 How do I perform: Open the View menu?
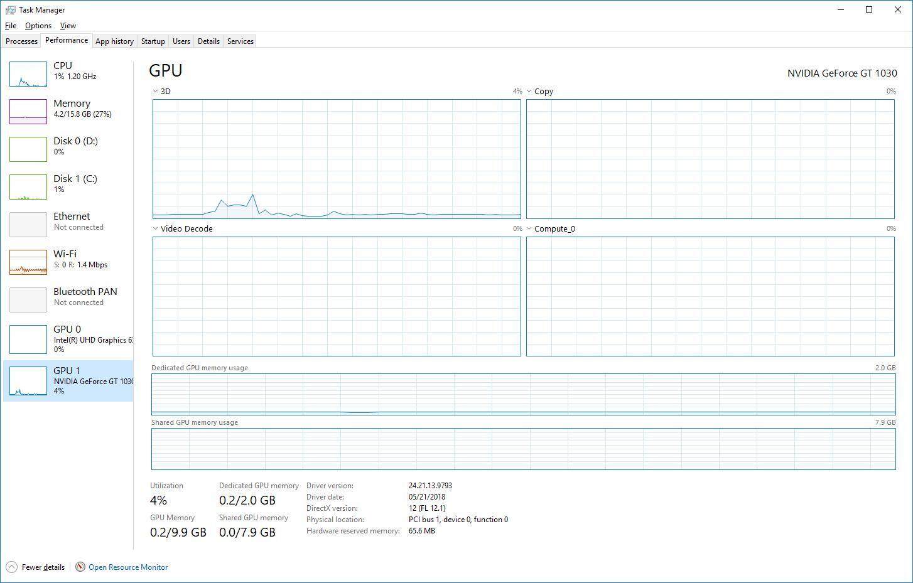click(68, 26)
